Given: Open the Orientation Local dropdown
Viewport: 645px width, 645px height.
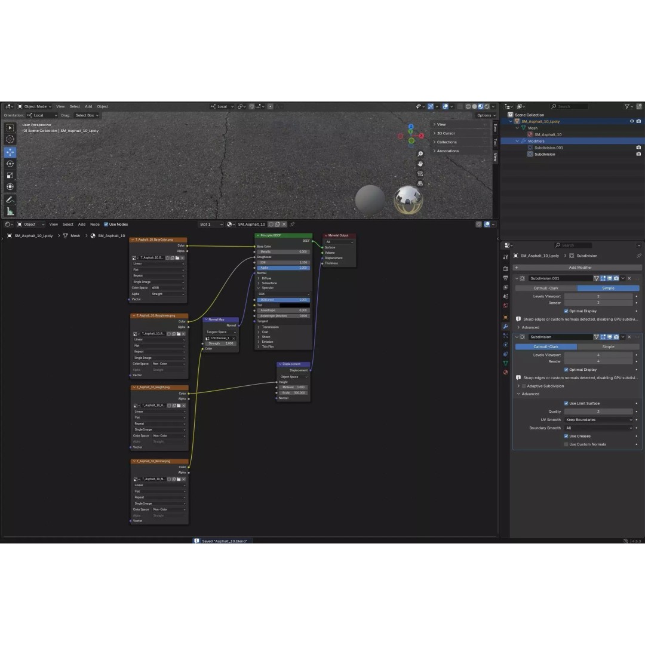Looking at the screenshot, I should [x=42, y=116].
